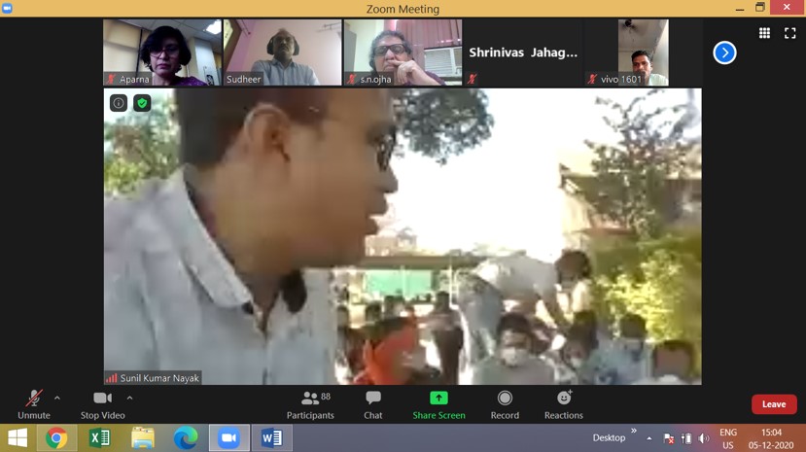Expand audio options arrow beside Unmute
This screenshot has width=806, height=452.
[x=57, y=398]
